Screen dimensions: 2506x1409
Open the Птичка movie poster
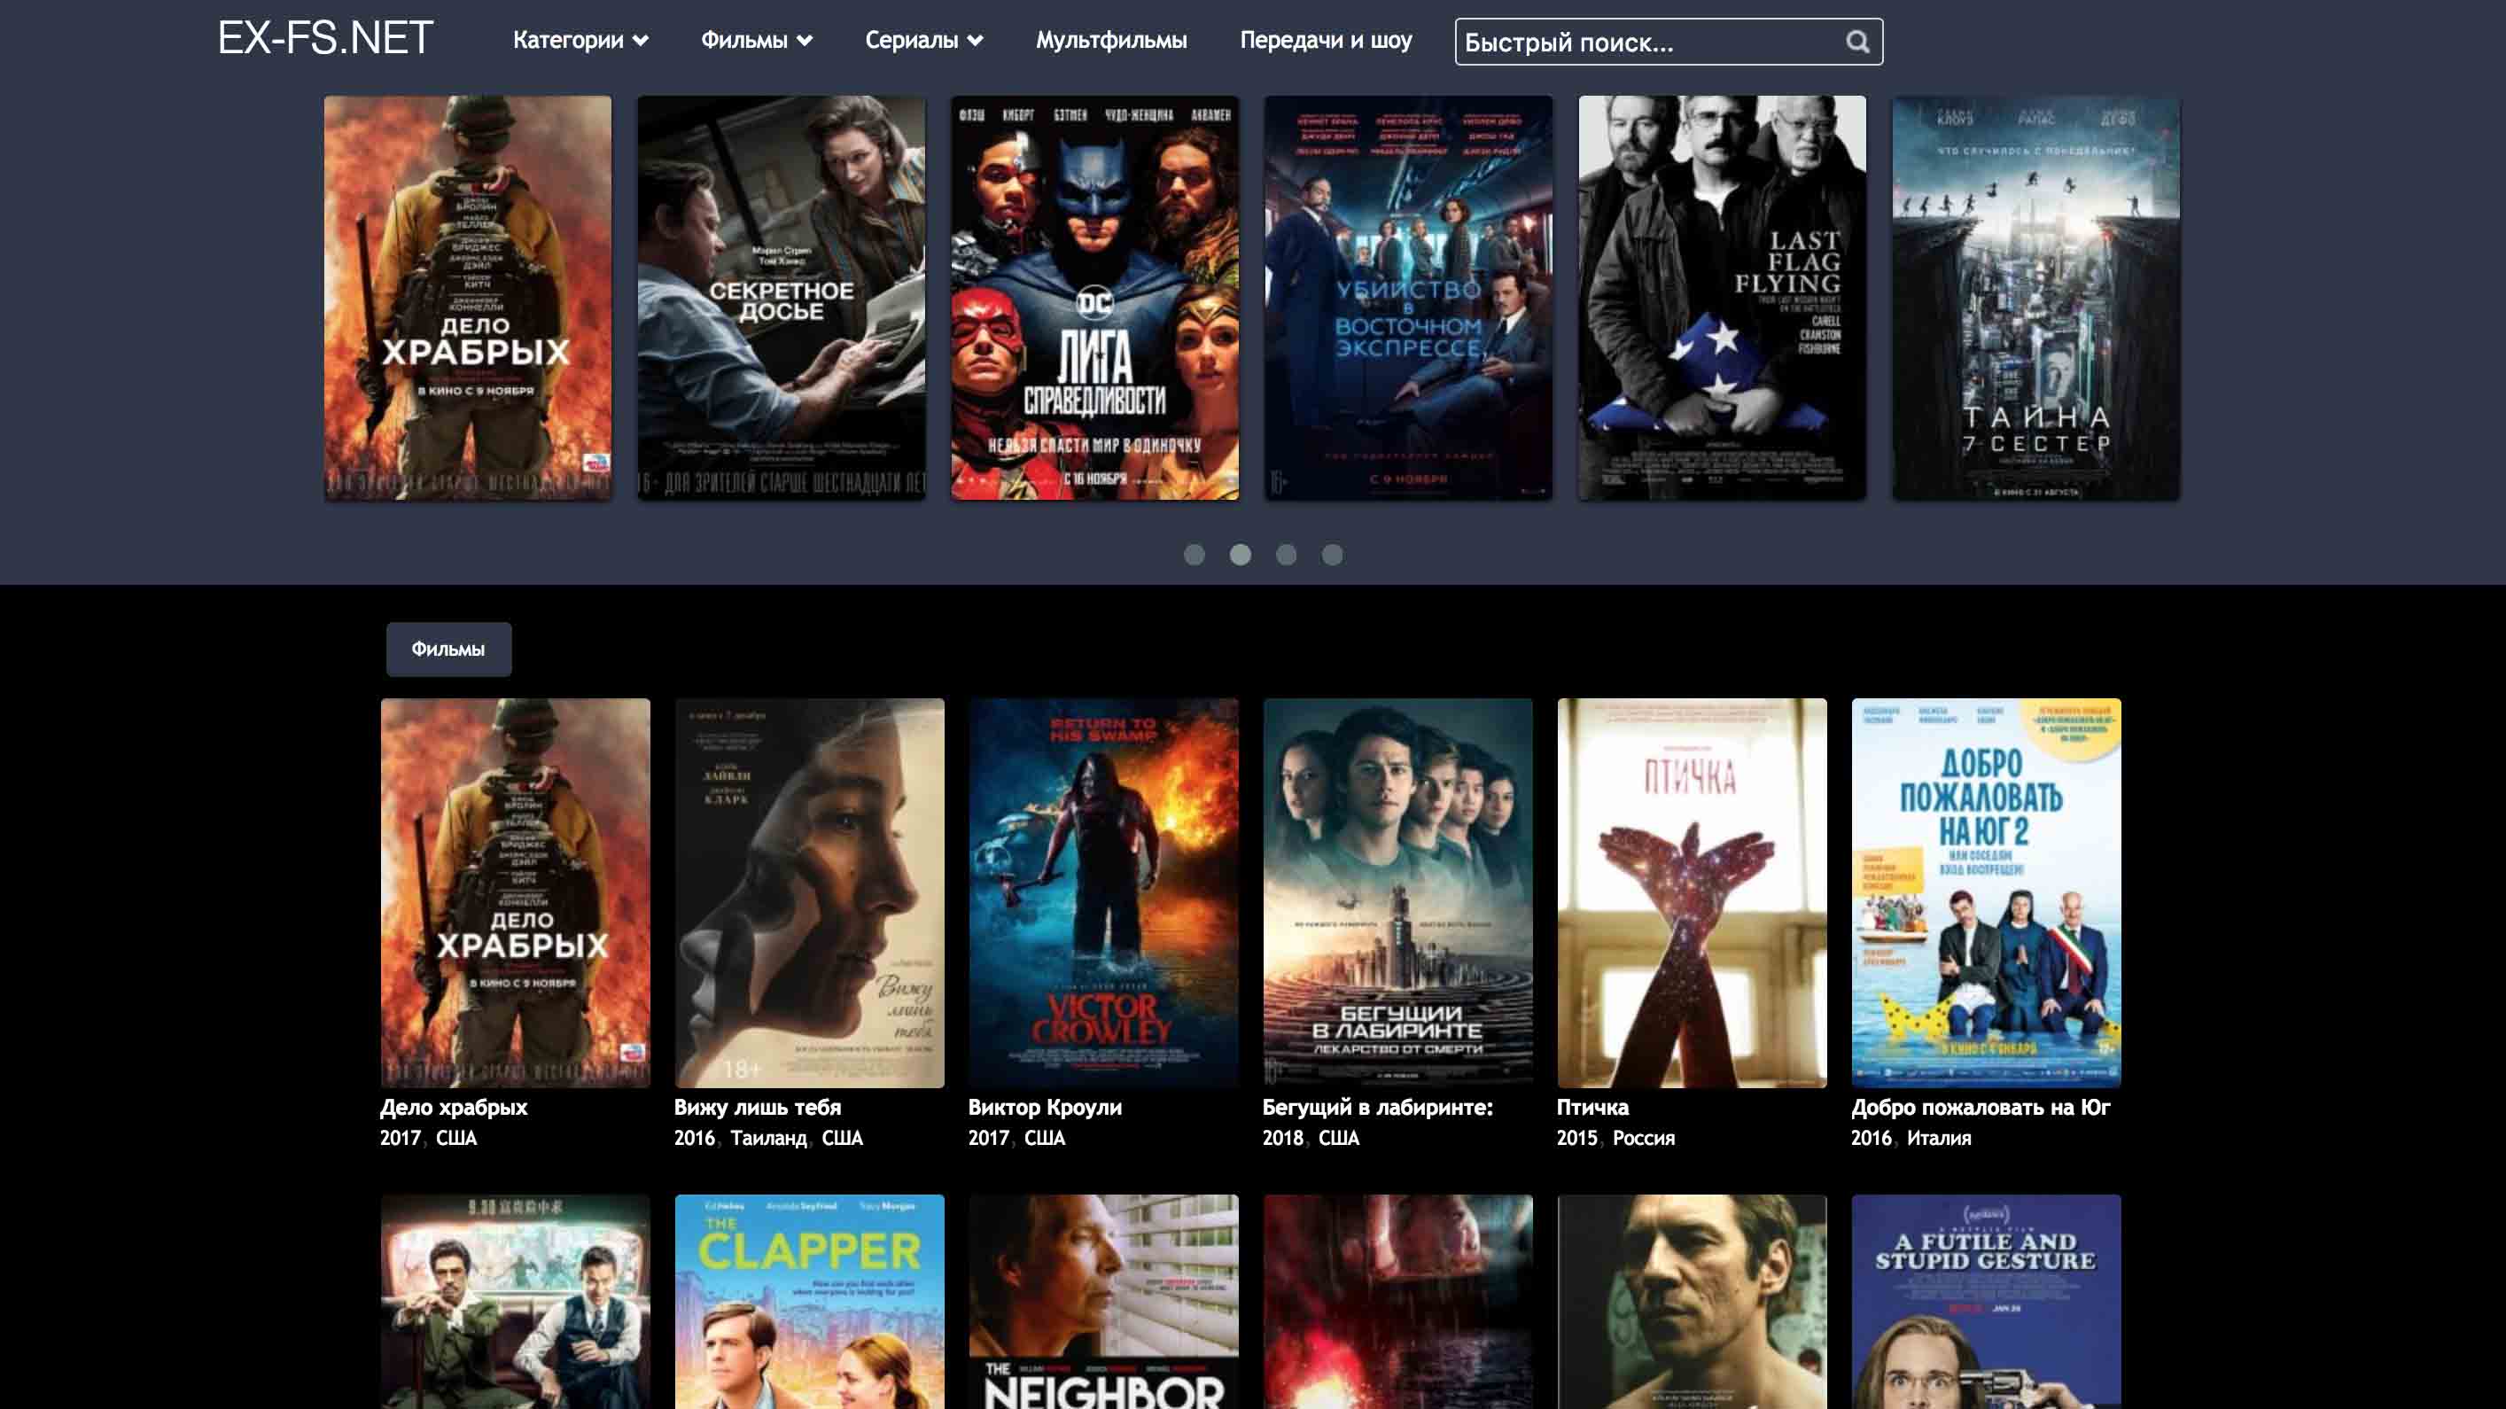(x=1692, y=892)
